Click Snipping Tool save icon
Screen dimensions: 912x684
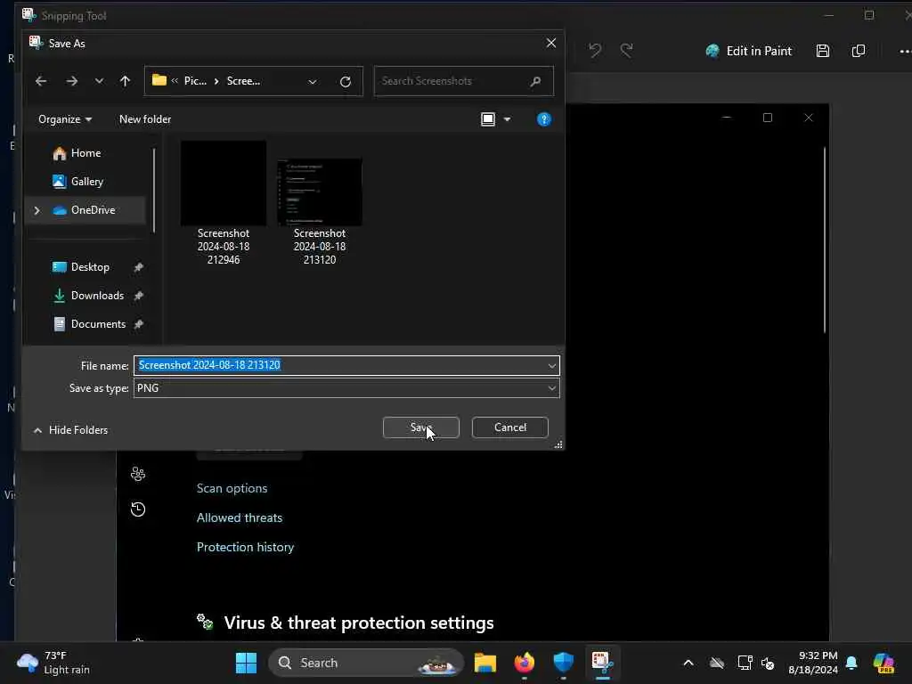[822, 51]
